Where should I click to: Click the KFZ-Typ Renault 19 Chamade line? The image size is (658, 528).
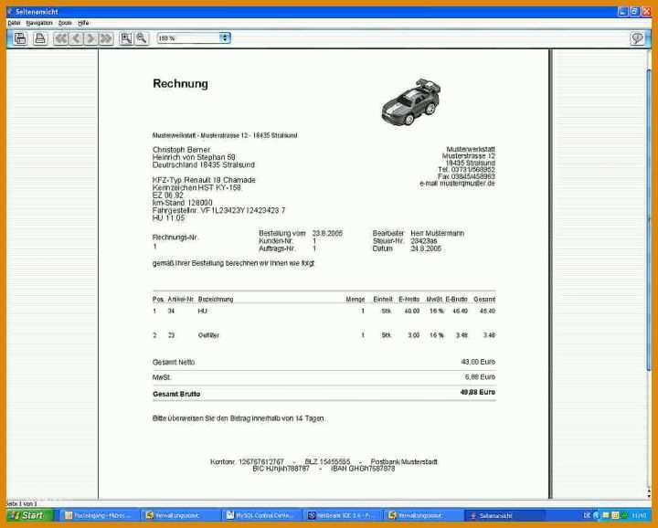pyautogui.click(x=204, y=180)
